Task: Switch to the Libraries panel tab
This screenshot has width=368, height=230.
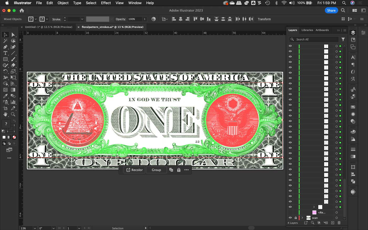Action: 307,30
